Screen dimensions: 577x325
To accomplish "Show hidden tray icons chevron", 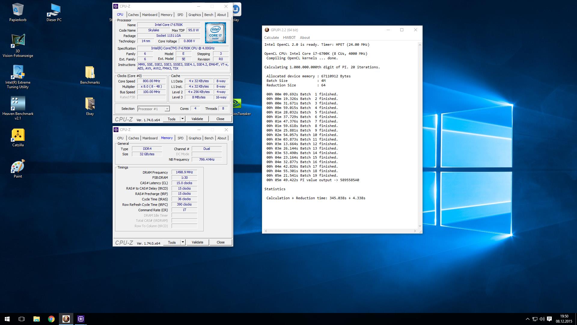I will 527,319.
